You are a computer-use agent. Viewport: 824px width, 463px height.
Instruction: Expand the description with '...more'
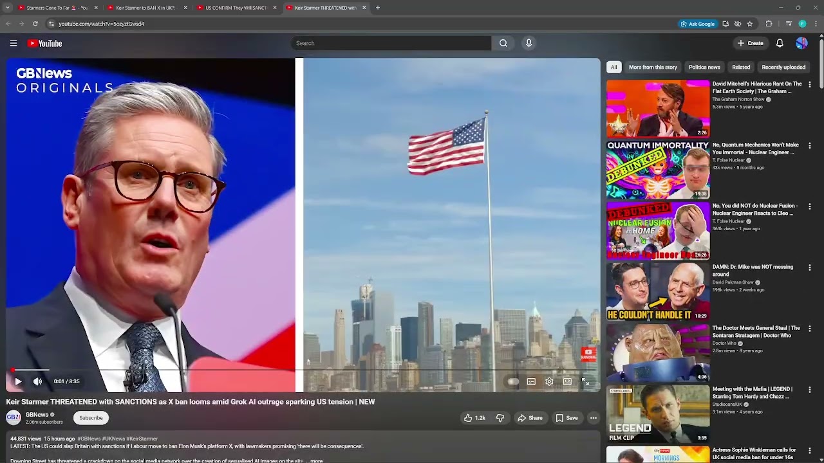click(316, 460)
